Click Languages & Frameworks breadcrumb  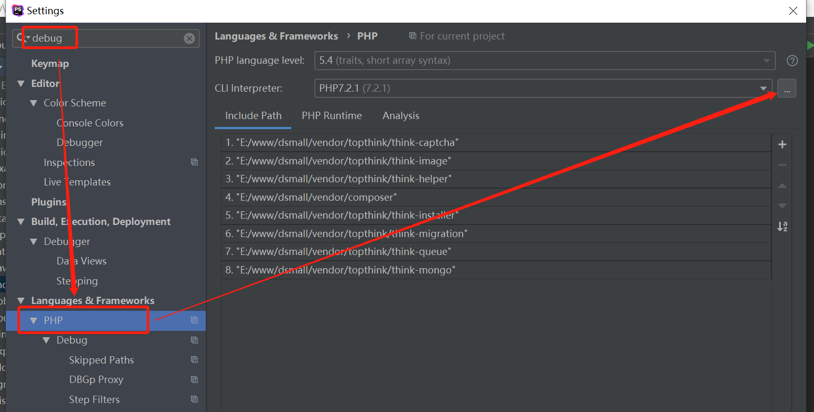point(276,36)
